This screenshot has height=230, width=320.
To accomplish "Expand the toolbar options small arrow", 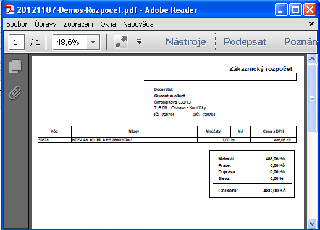I will coord(140,42).
